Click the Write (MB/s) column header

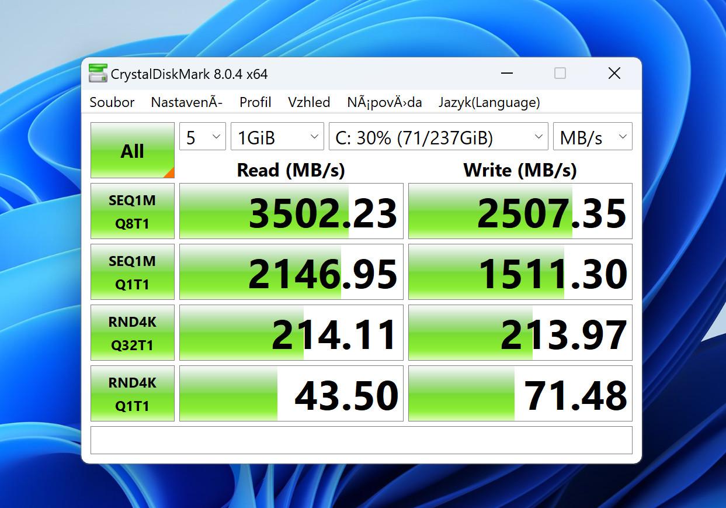520,170
